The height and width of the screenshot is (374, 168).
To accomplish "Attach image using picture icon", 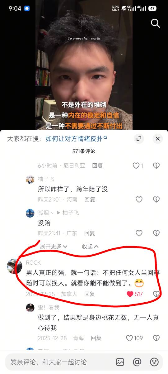I will (120, 362).
